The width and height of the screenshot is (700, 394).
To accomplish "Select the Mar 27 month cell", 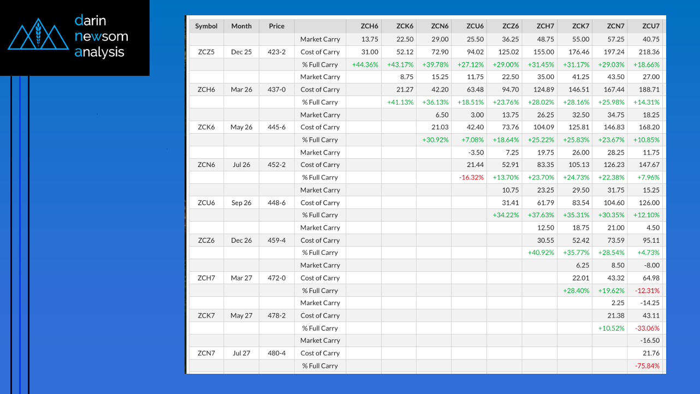I will click(x=241, y=278).
